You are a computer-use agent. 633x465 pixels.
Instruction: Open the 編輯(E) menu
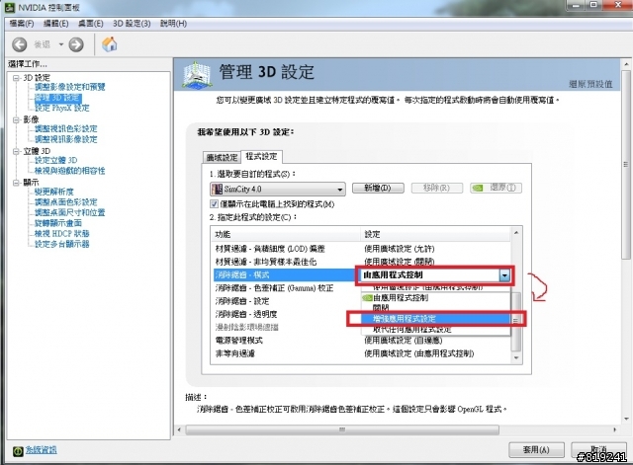[x=56, y=24]
